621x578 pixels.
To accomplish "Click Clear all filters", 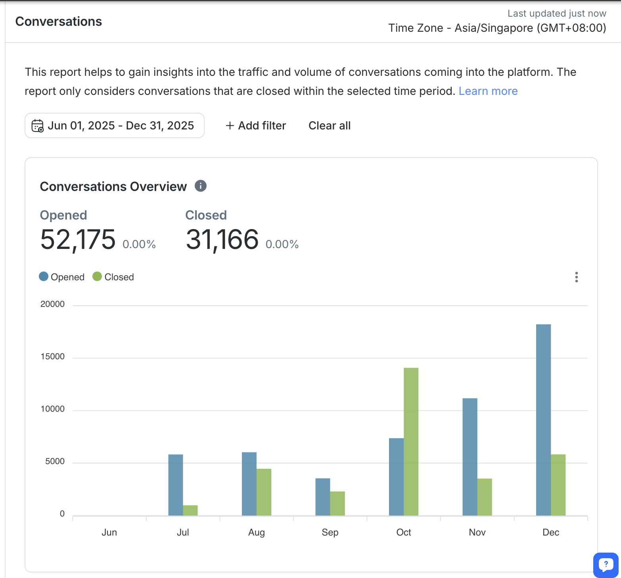I will click(x=329, y=126).
